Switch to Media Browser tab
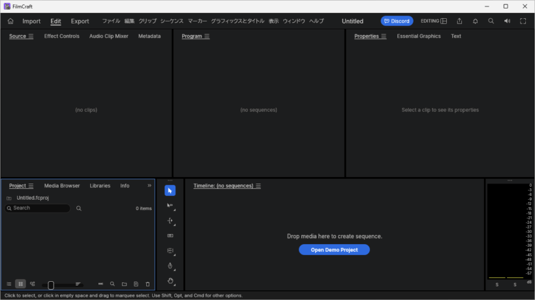535x300 pixels. [x=62, y=185]
